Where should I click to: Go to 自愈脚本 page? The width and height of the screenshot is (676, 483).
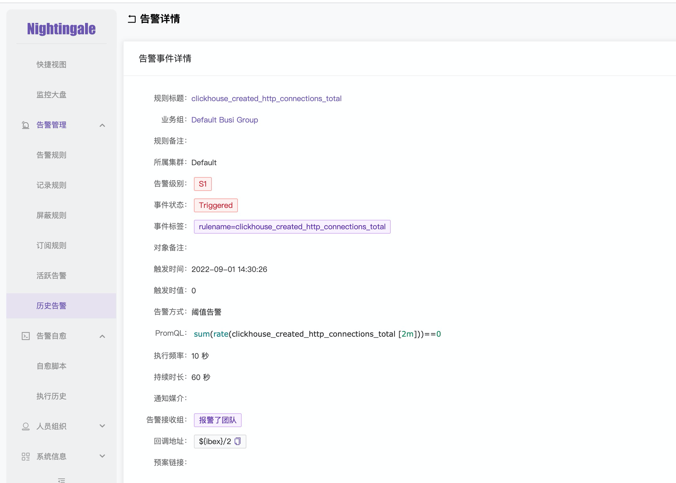pyautogui.click(x=51, y=366)
